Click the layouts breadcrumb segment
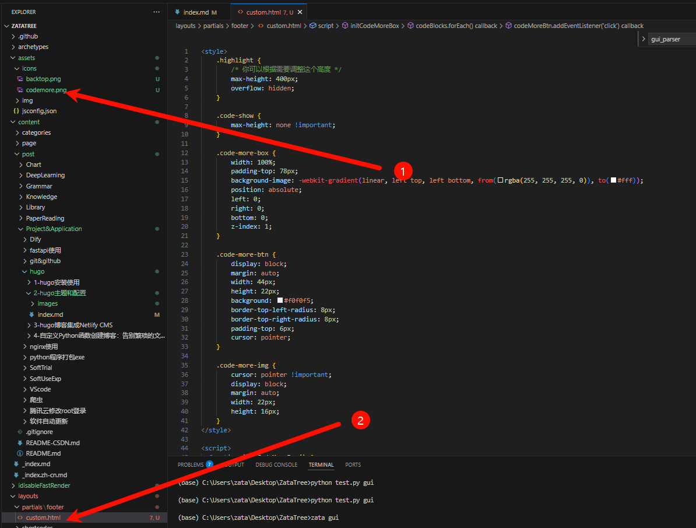The width and height of the screenshot is (696, 528). pyautogui.click(x=185, y=26)
